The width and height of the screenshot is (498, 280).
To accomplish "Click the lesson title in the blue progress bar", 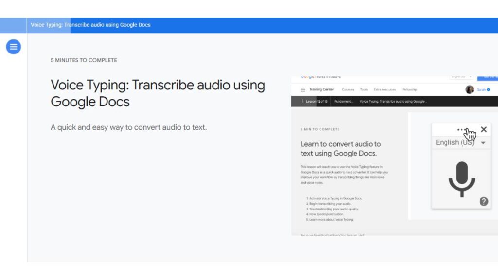I will 90,25.
